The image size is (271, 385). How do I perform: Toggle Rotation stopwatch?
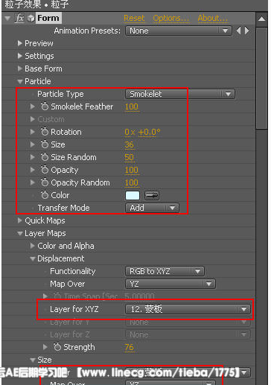point(45,132)
